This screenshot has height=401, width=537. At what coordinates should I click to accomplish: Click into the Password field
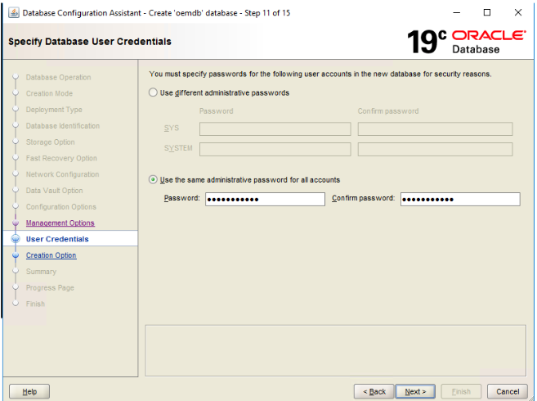pos(265,199)
